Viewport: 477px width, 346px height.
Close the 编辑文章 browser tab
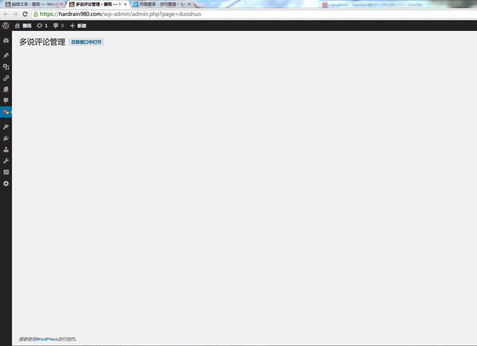click(62, 4)
